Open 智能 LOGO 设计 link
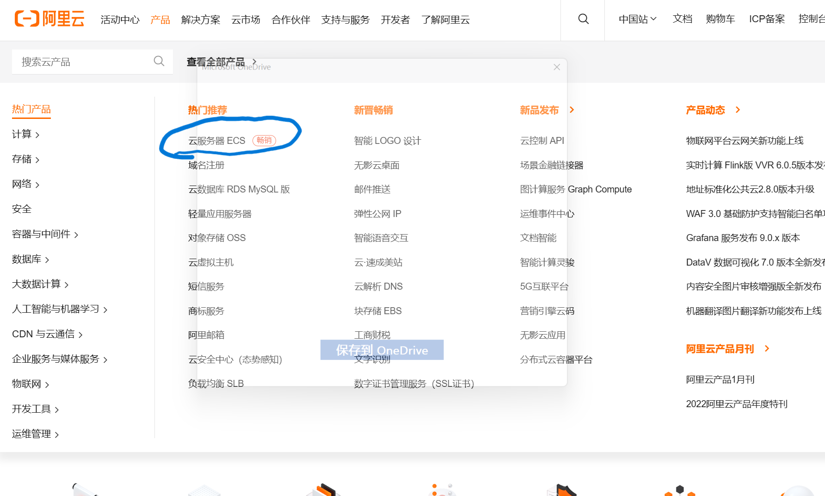 (x=388, y=141)
